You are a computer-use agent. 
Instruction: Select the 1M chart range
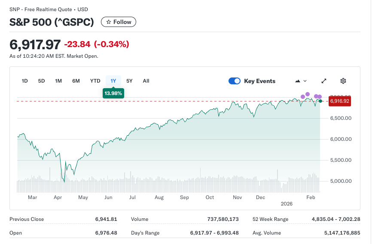click(58, 81)
